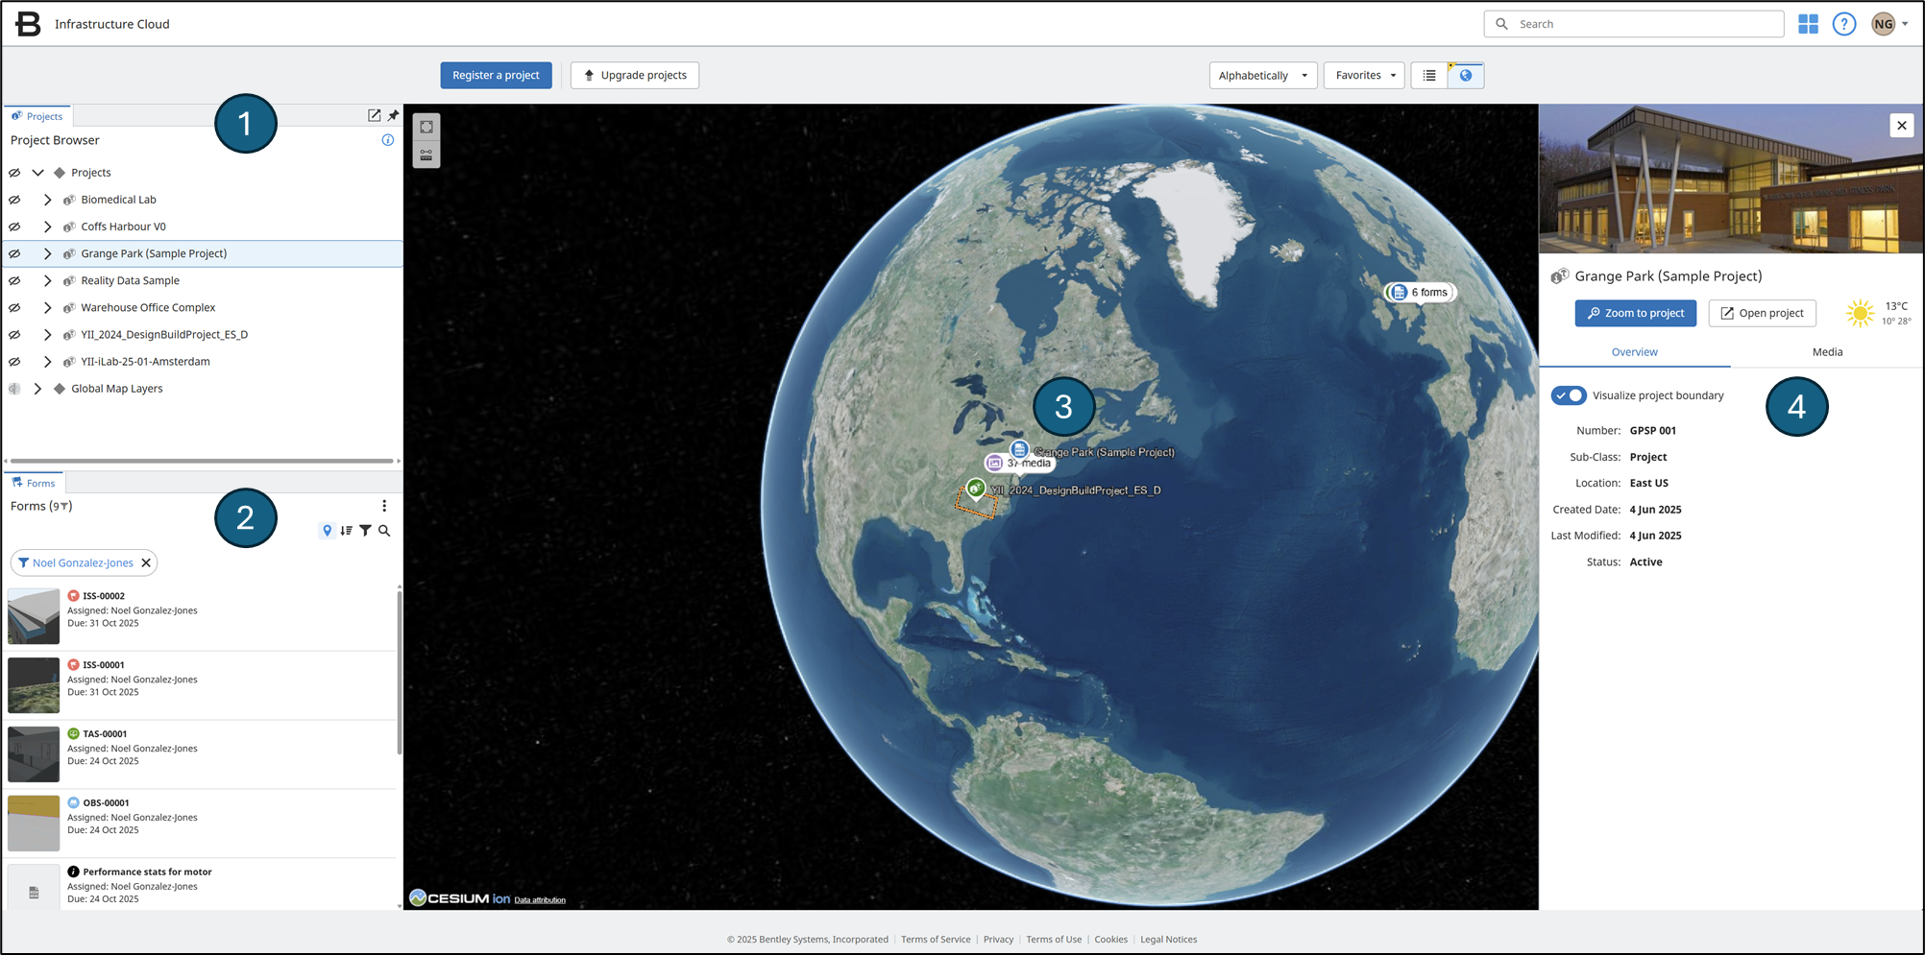This screenshot has height=955, width=1925.
Task: Toggle the location pin filter in Forms panel
Action: (327, 530)
